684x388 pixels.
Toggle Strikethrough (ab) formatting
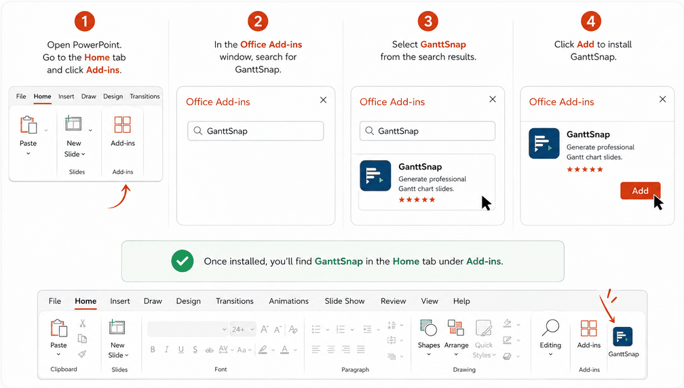(x=210, y=349)
